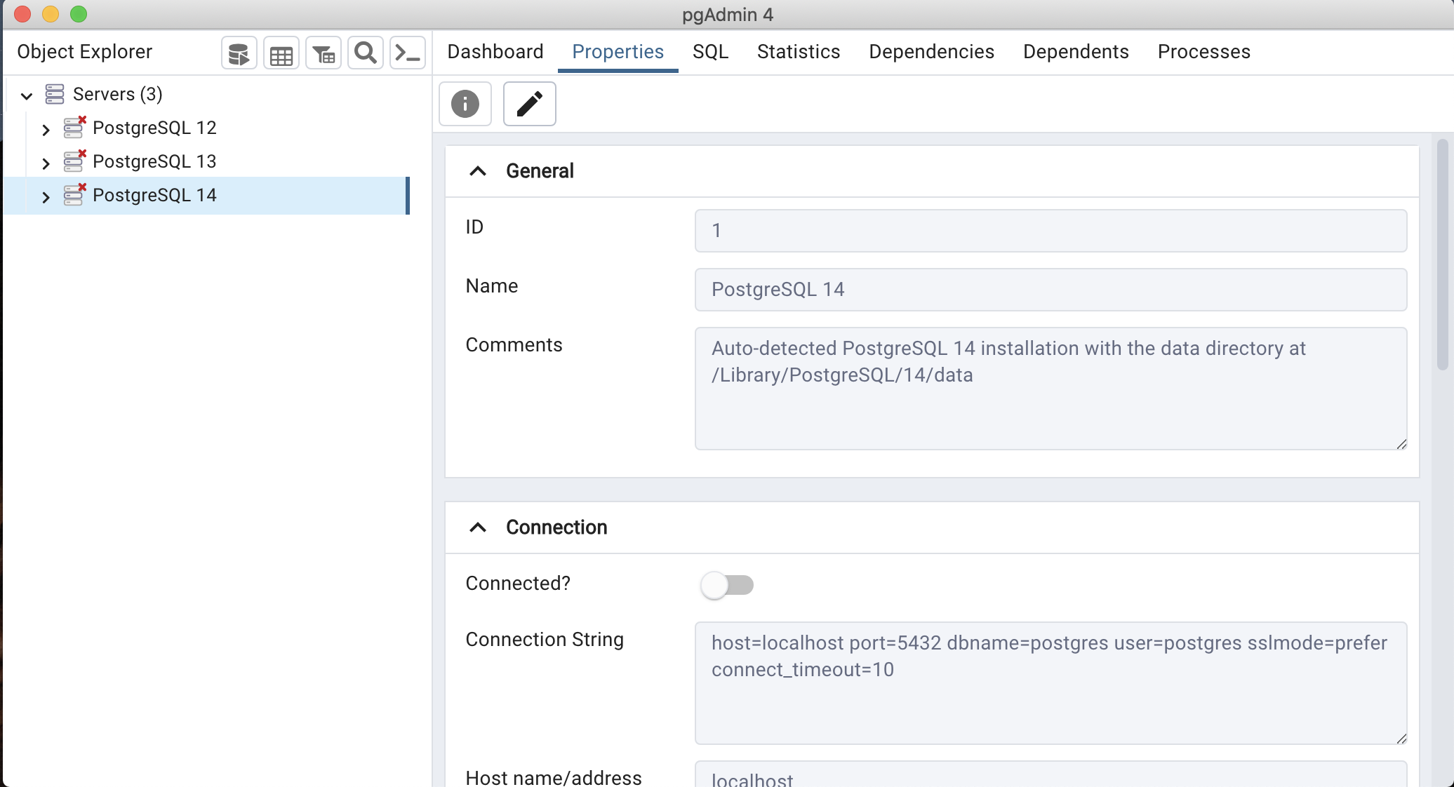Click the Connection String resize handle
The width and height of the screenshot is (1454, 787).
point(1401,738)
